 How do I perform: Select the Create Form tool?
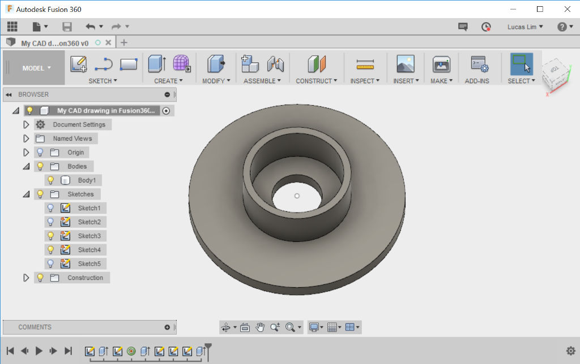pyautogui.click(x=182, y=63)
